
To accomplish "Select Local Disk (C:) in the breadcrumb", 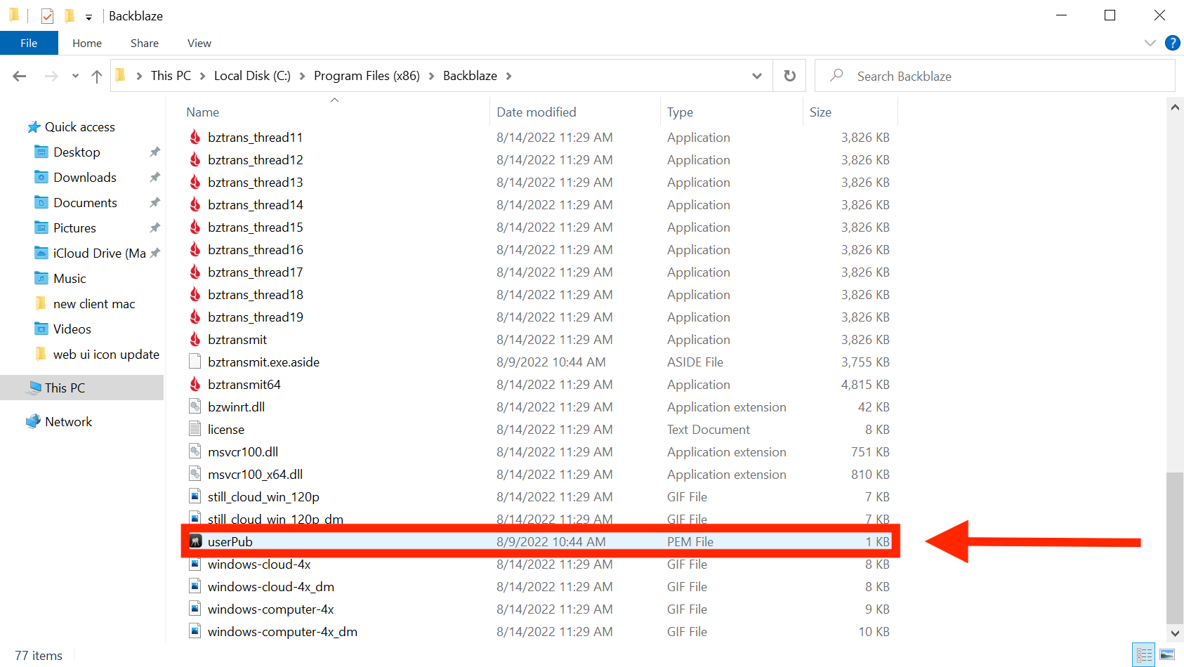I will pyautogui.click(x=252, y=76).
